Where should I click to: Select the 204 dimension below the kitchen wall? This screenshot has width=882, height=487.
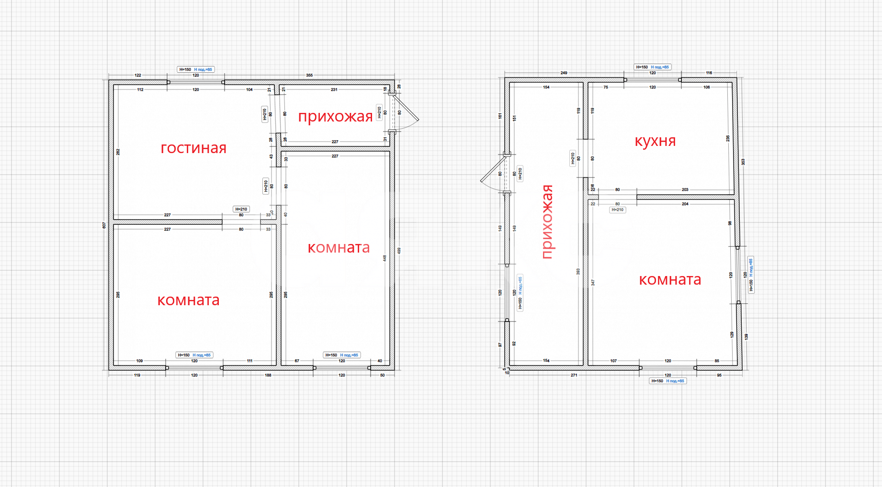685,204
